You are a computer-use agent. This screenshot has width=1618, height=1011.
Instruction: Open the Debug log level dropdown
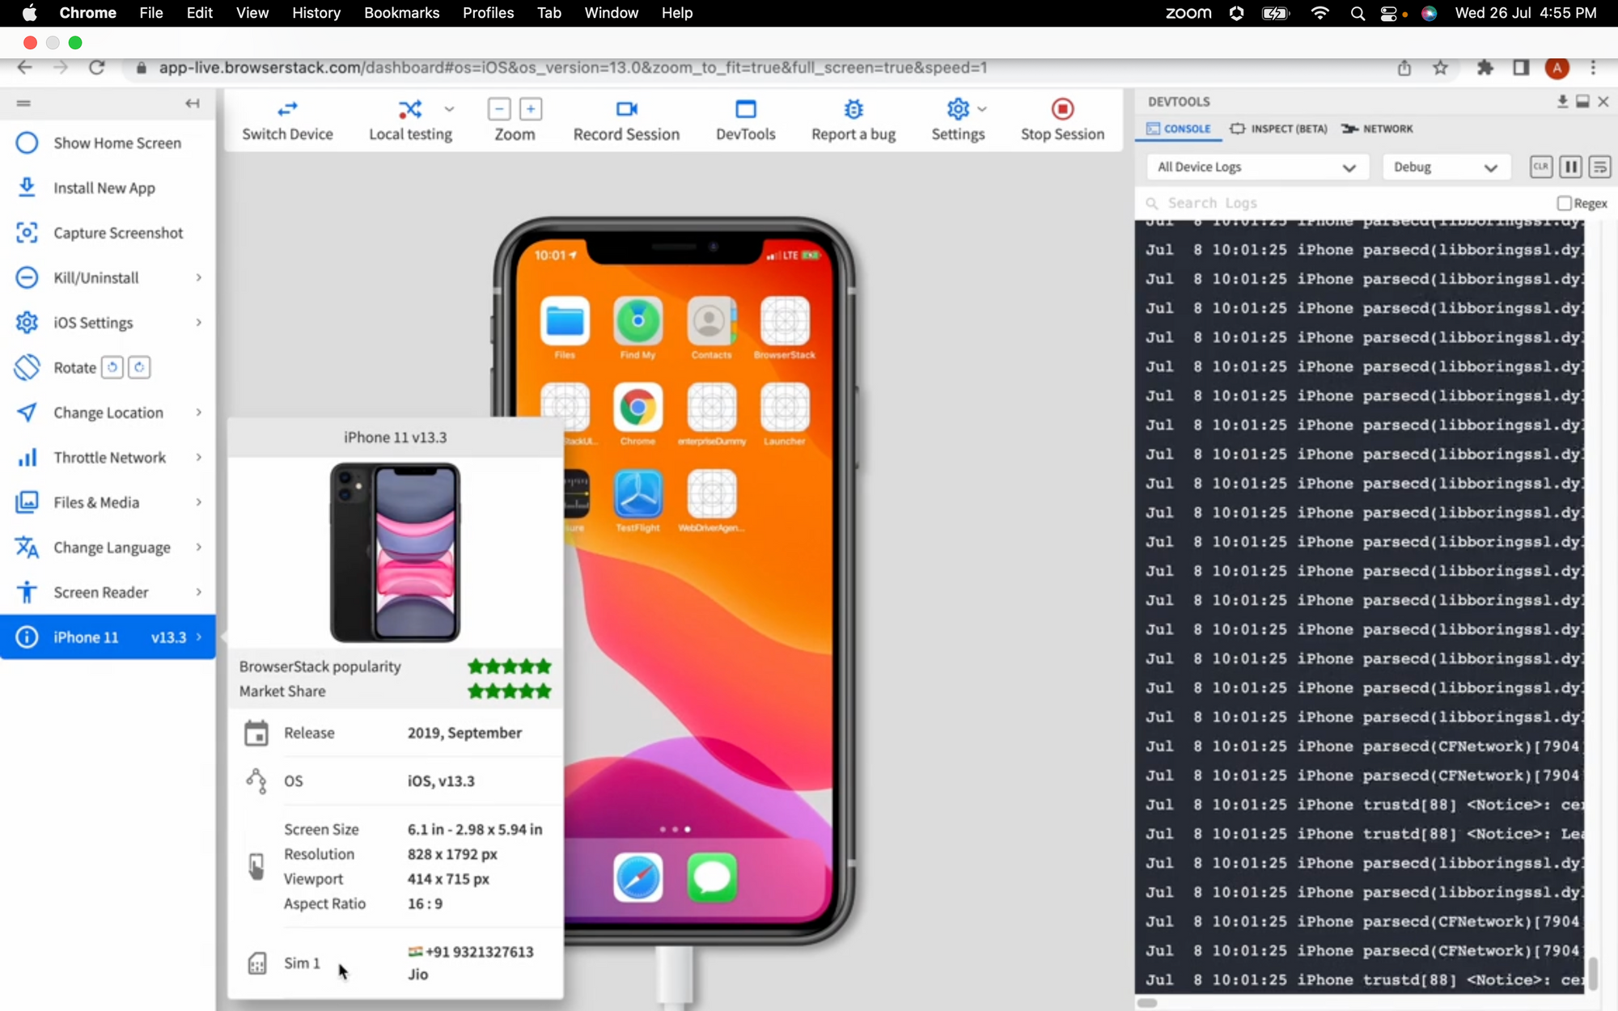(x=1445, y=167)
